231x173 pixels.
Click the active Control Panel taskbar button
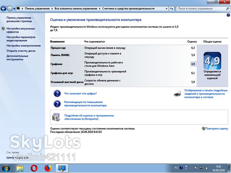62,168
